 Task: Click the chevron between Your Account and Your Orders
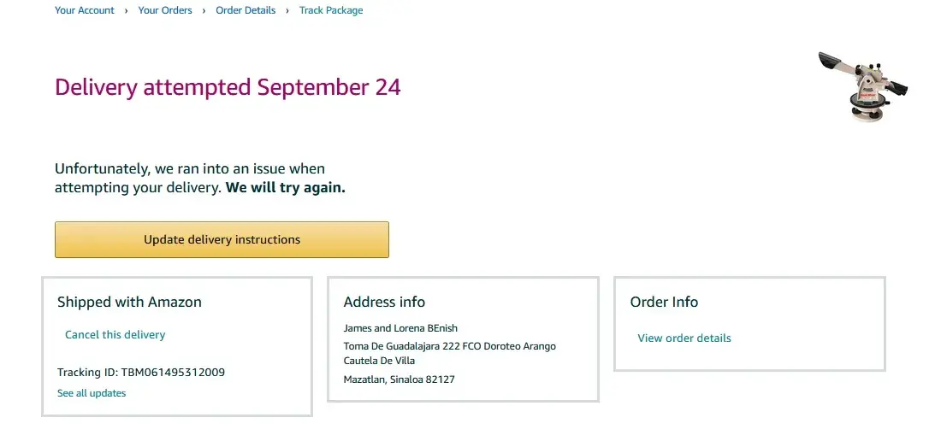pyautogui.click(x=127, y=10)
